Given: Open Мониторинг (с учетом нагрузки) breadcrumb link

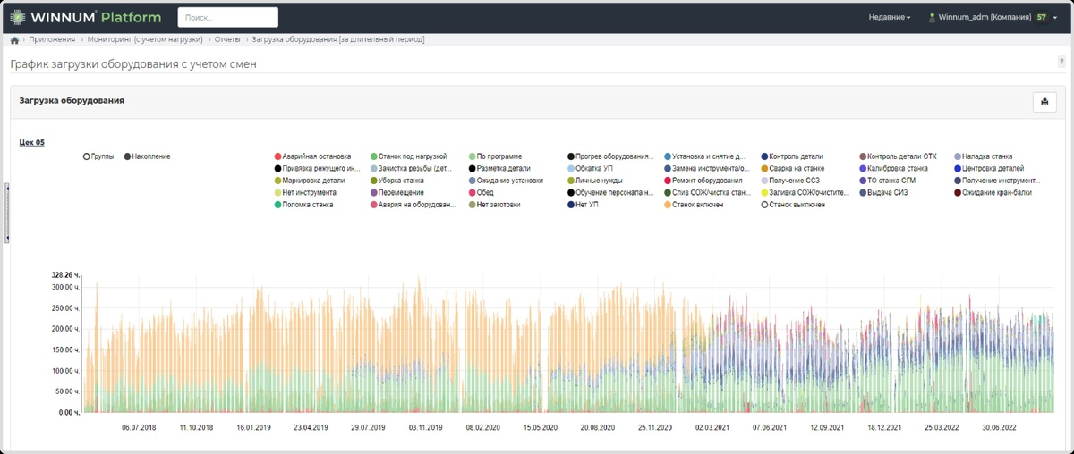Looking at the screenshot, I should [145, 39].
